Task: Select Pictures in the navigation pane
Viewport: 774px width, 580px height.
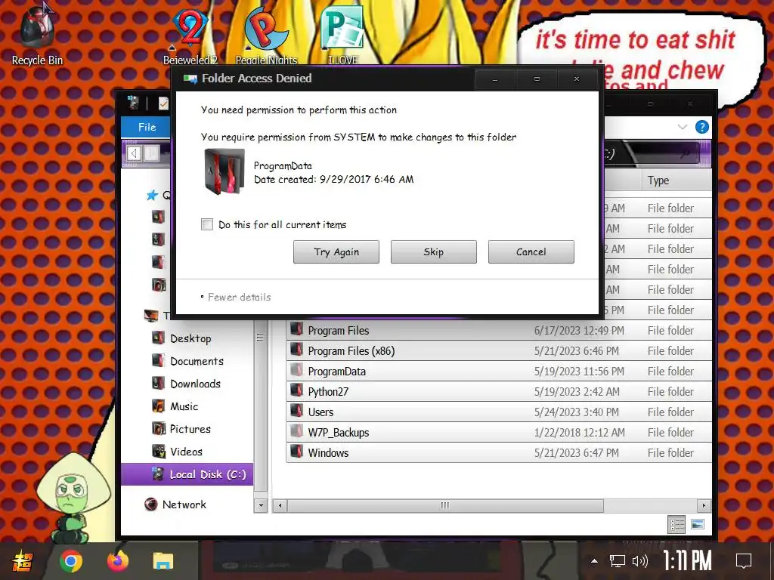Action: pos(190,429)
